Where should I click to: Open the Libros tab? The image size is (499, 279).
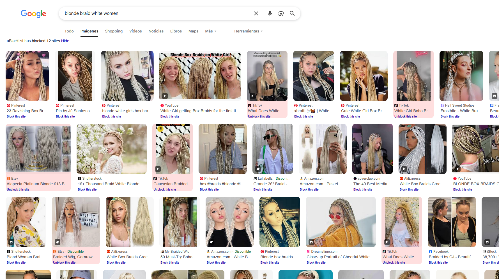176,31
